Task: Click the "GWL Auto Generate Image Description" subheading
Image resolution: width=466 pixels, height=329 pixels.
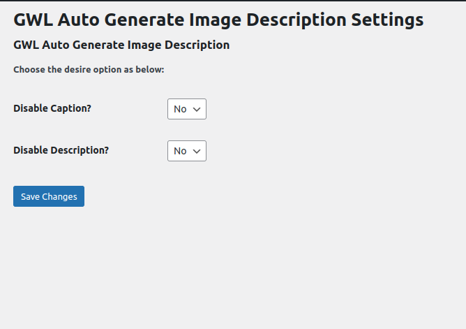Action: pyautogui.click(x=121, y=45)
